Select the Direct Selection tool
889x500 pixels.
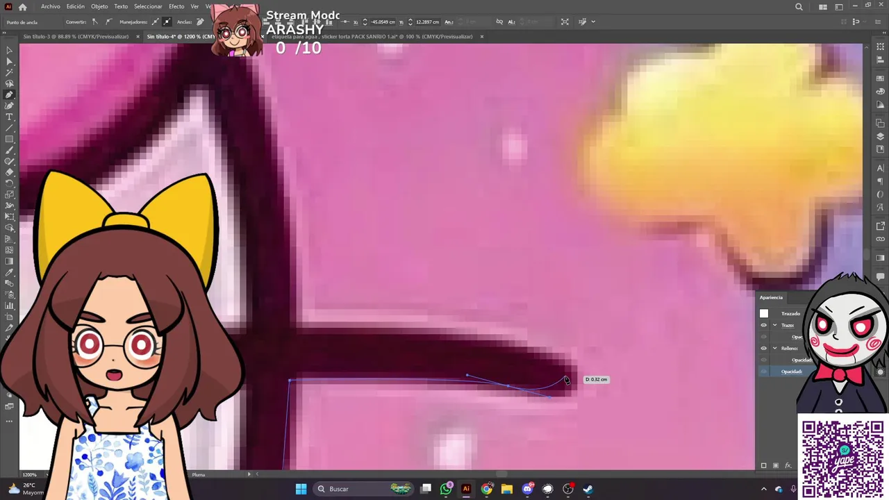tap(9, 62)
